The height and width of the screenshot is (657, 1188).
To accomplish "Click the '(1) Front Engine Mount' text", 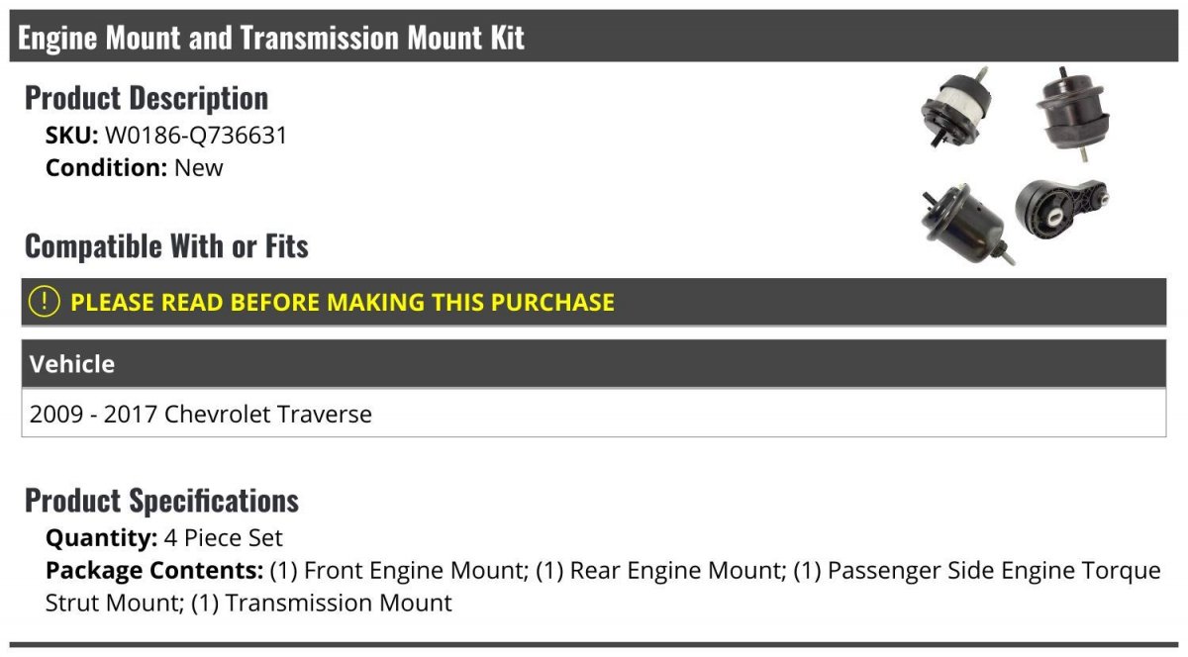I will [x=398, y=571].
